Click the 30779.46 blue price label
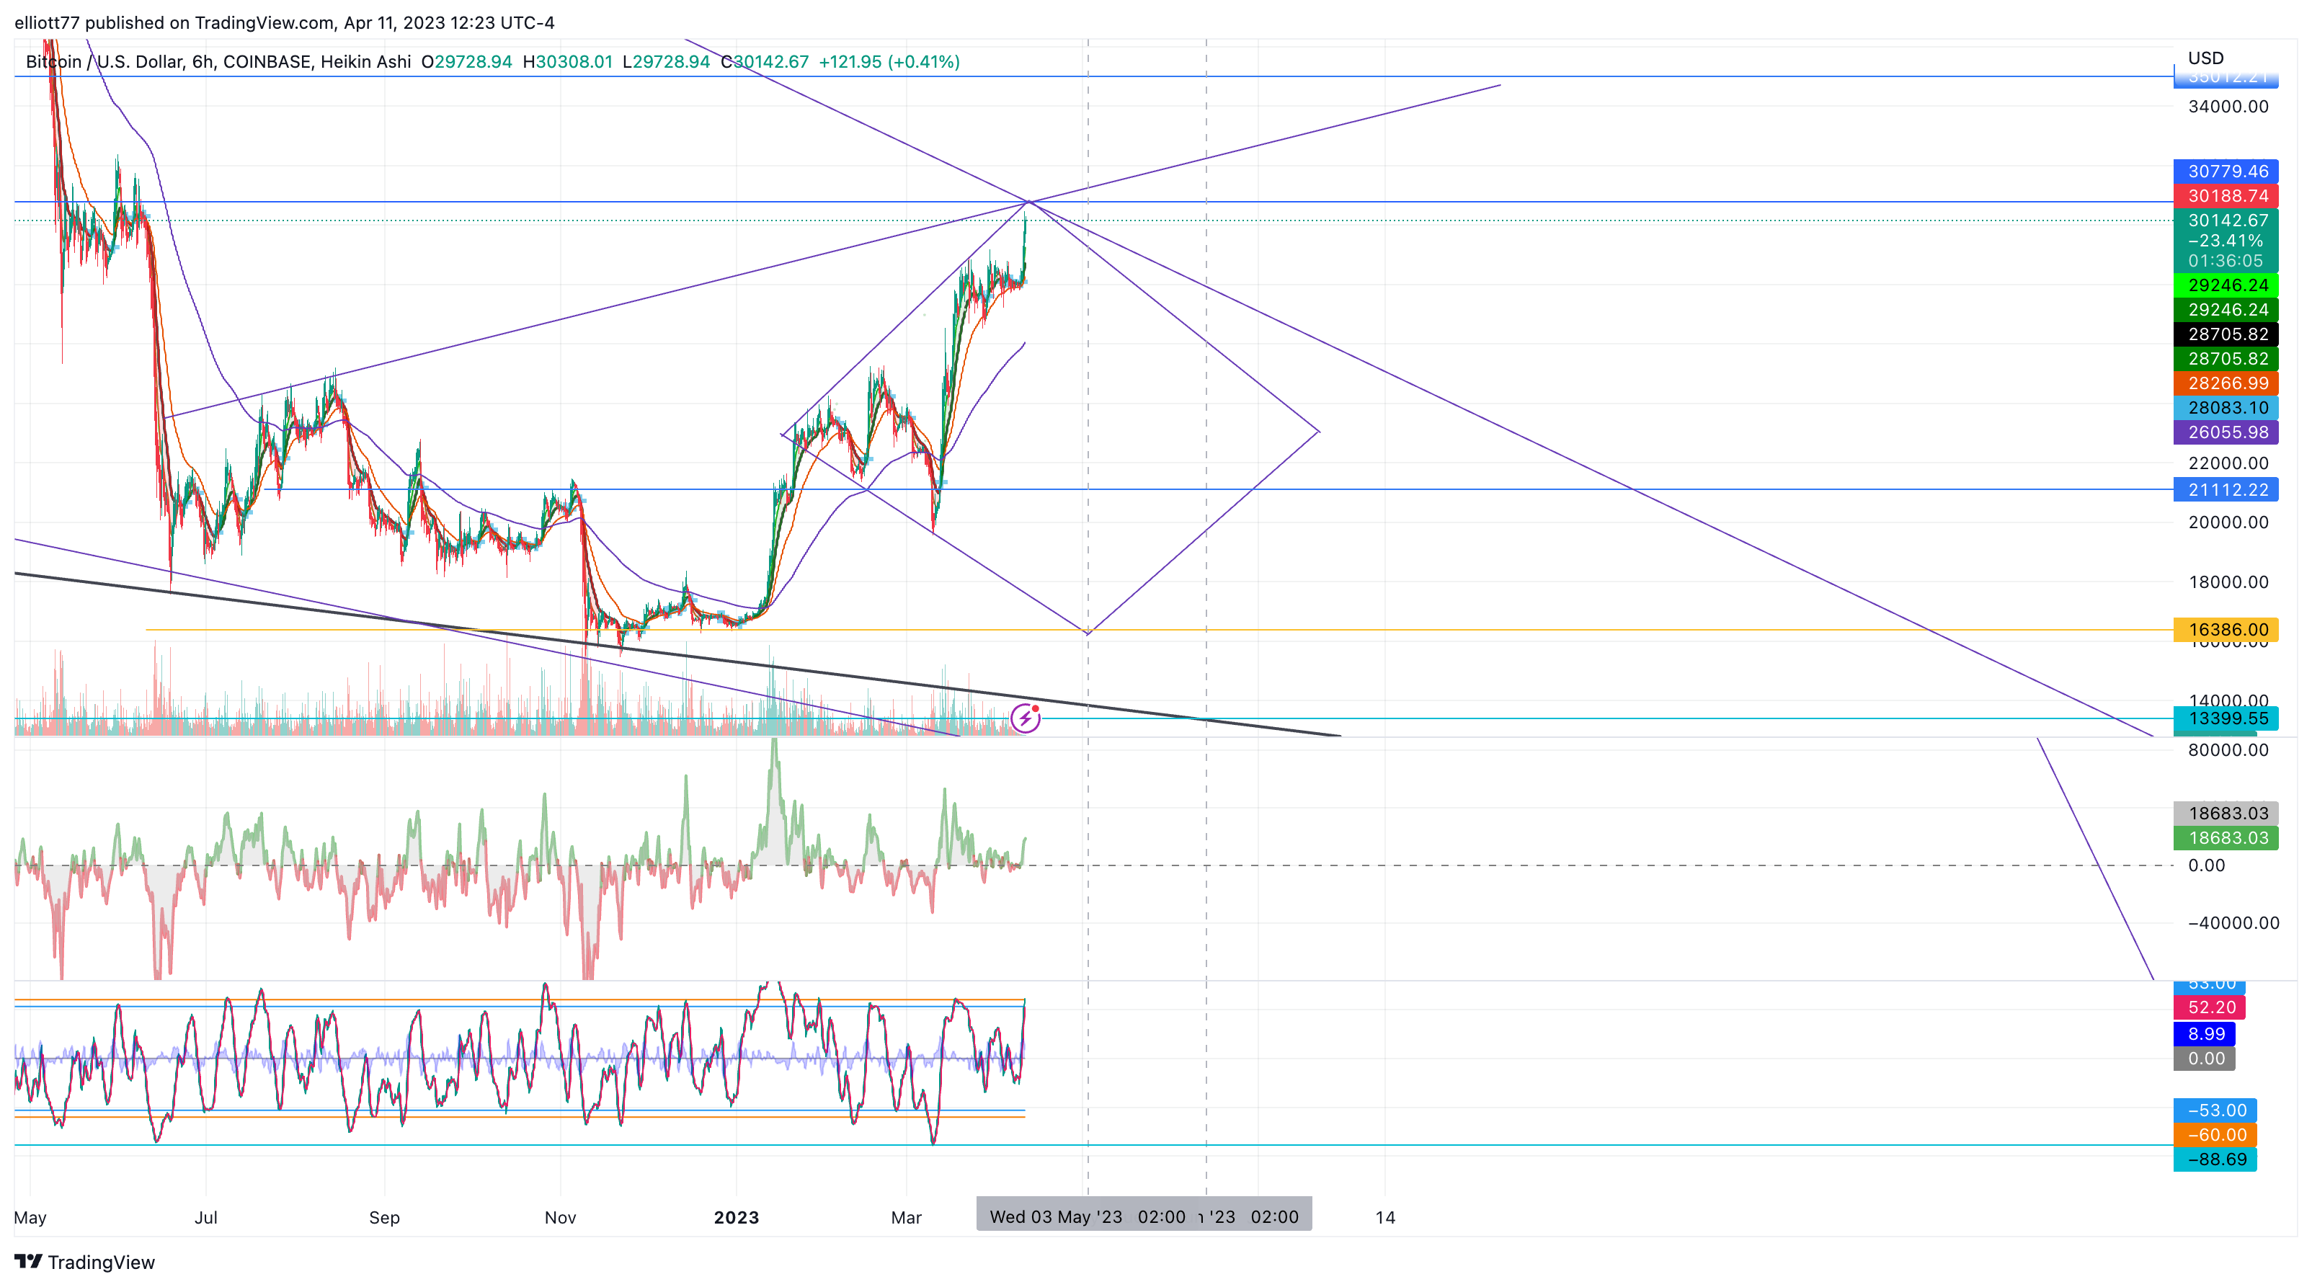The height and width of the screenshot is (1287, 2312). click(x=2226, y=171)
